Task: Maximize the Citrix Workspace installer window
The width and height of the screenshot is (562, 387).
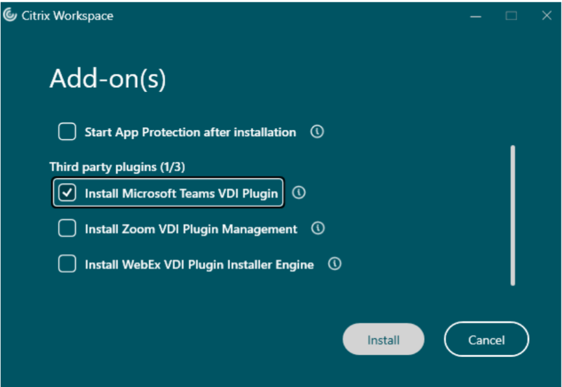Action: pyautogui.click(x=511, y=16)
